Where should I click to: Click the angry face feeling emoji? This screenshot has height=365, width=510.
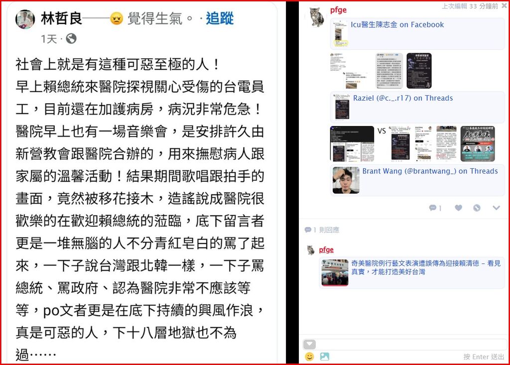click(x=117, y=18)
